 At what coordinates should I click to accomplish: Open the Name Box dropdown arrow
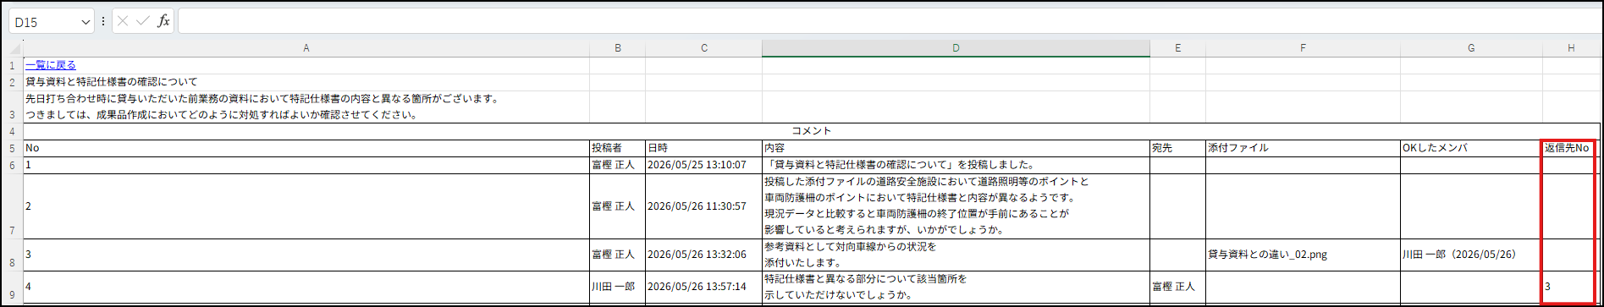[85, 22]
